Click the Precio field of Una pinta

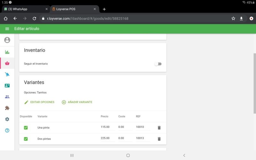[107, 127]
